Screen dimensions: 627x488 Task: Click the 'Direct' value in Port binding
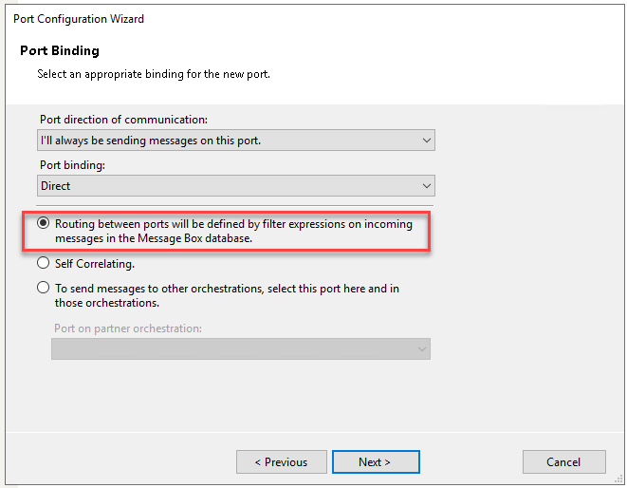pos(57,186)
